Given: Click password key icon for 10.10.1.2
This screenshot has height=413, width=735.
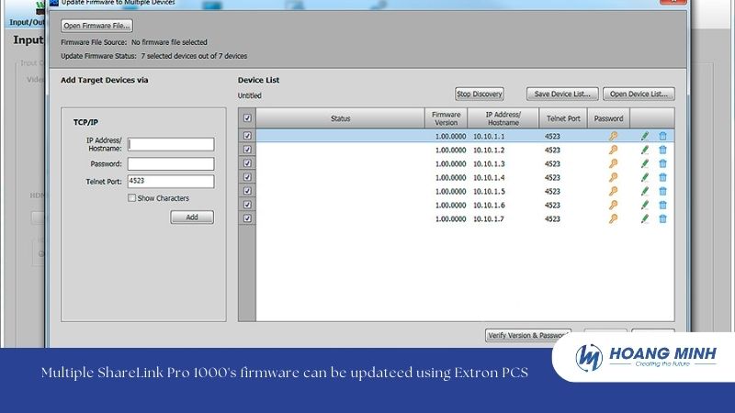Looking at the screenshot, I should pyautogui.click(x=613, y=150).
